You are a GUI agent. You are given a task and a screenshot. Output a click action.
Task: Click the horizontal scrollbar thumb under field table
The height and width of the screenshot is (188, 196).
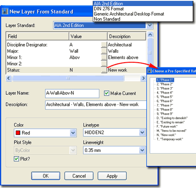tap(68, 78)
